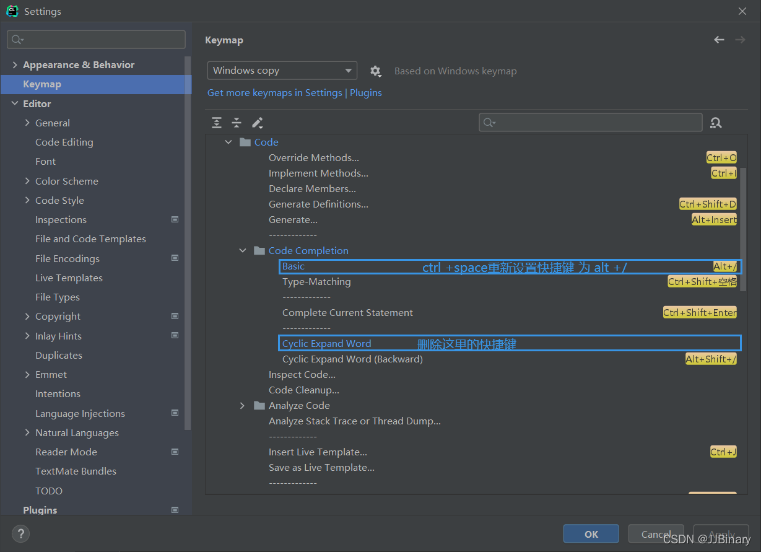Click the project-level icon next to Reader Mode
The image size is (761, 552).
175,452
